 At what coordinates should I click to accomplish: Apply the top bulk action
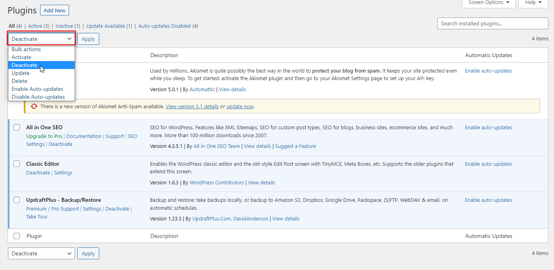(88, 39)
